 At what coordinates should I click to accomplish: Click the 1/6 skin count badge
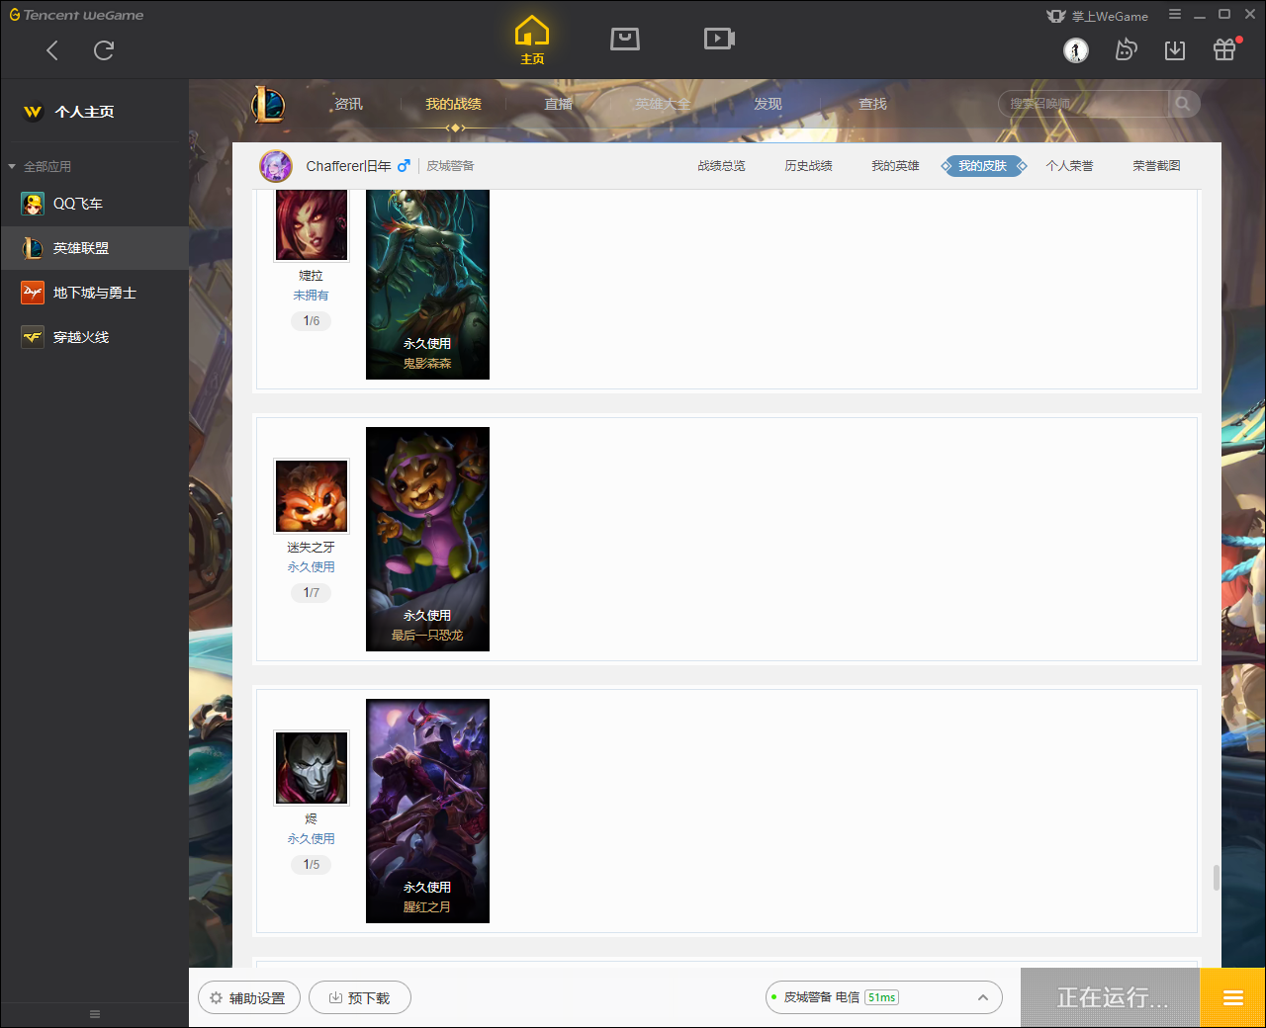click(312, 321)
